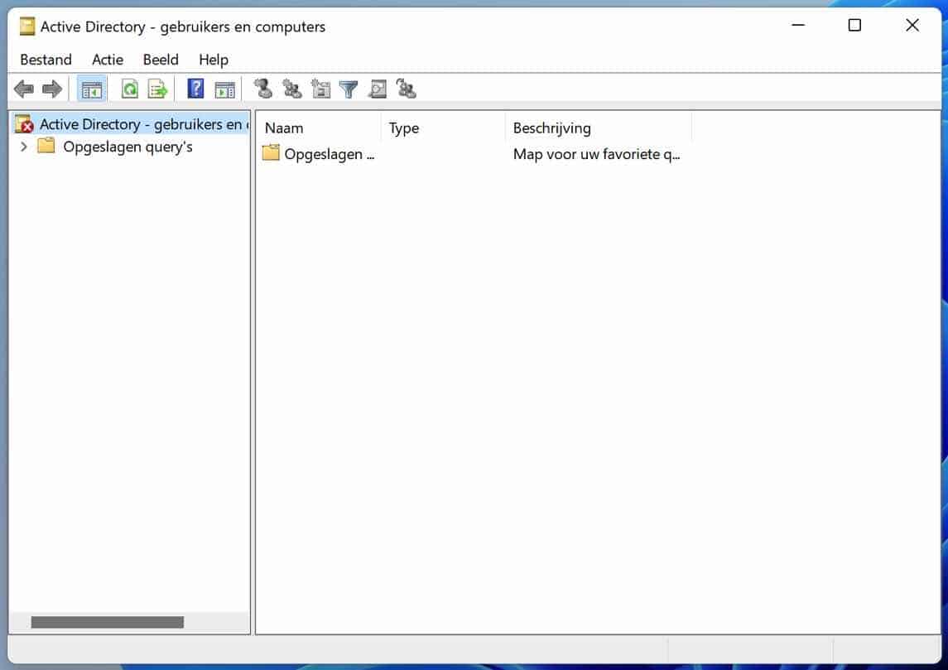Open the filter options via the funnel icon

[x=348, y=89]
